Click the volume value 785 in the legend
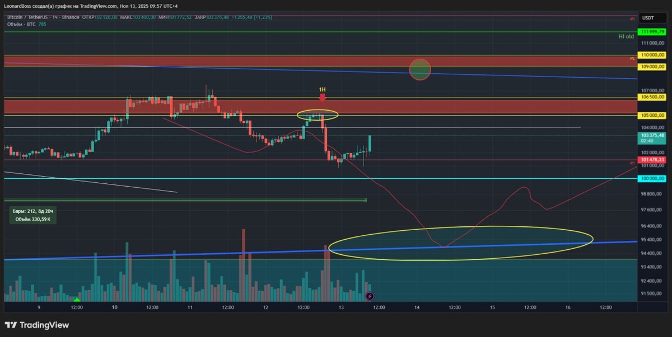 tap(41, 24)
